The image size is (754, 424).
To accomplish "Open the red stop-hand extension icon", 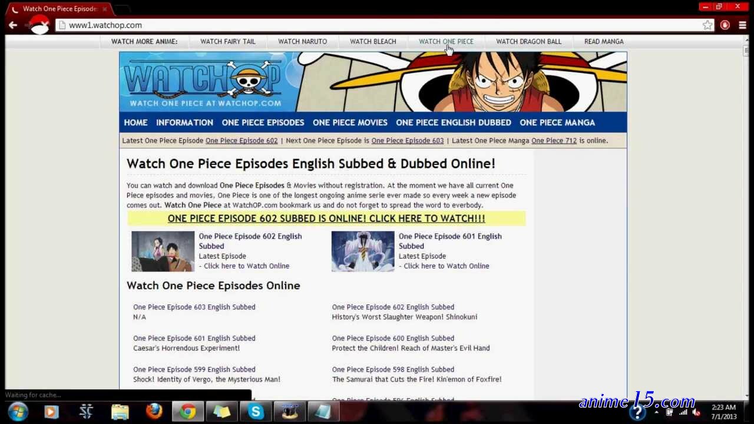I will click(725, 25).
